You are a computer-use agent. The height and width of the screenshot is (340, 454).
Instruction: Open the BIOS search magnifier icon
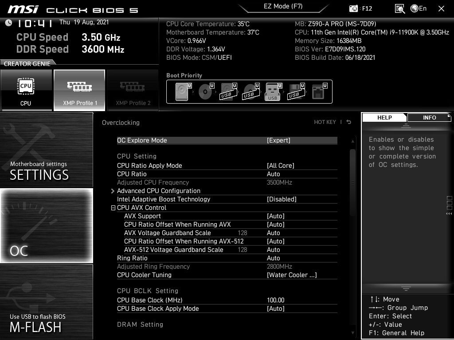point(399,9)
